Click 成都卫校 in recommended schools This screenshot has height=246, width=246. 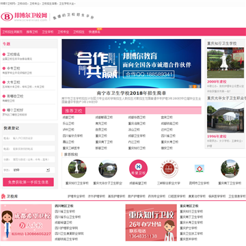pos(68,118)
